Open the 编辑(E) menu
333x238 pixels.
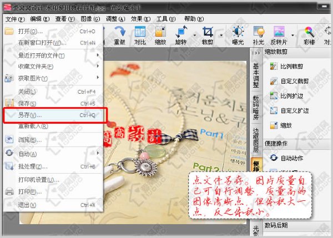click(40, 19)
